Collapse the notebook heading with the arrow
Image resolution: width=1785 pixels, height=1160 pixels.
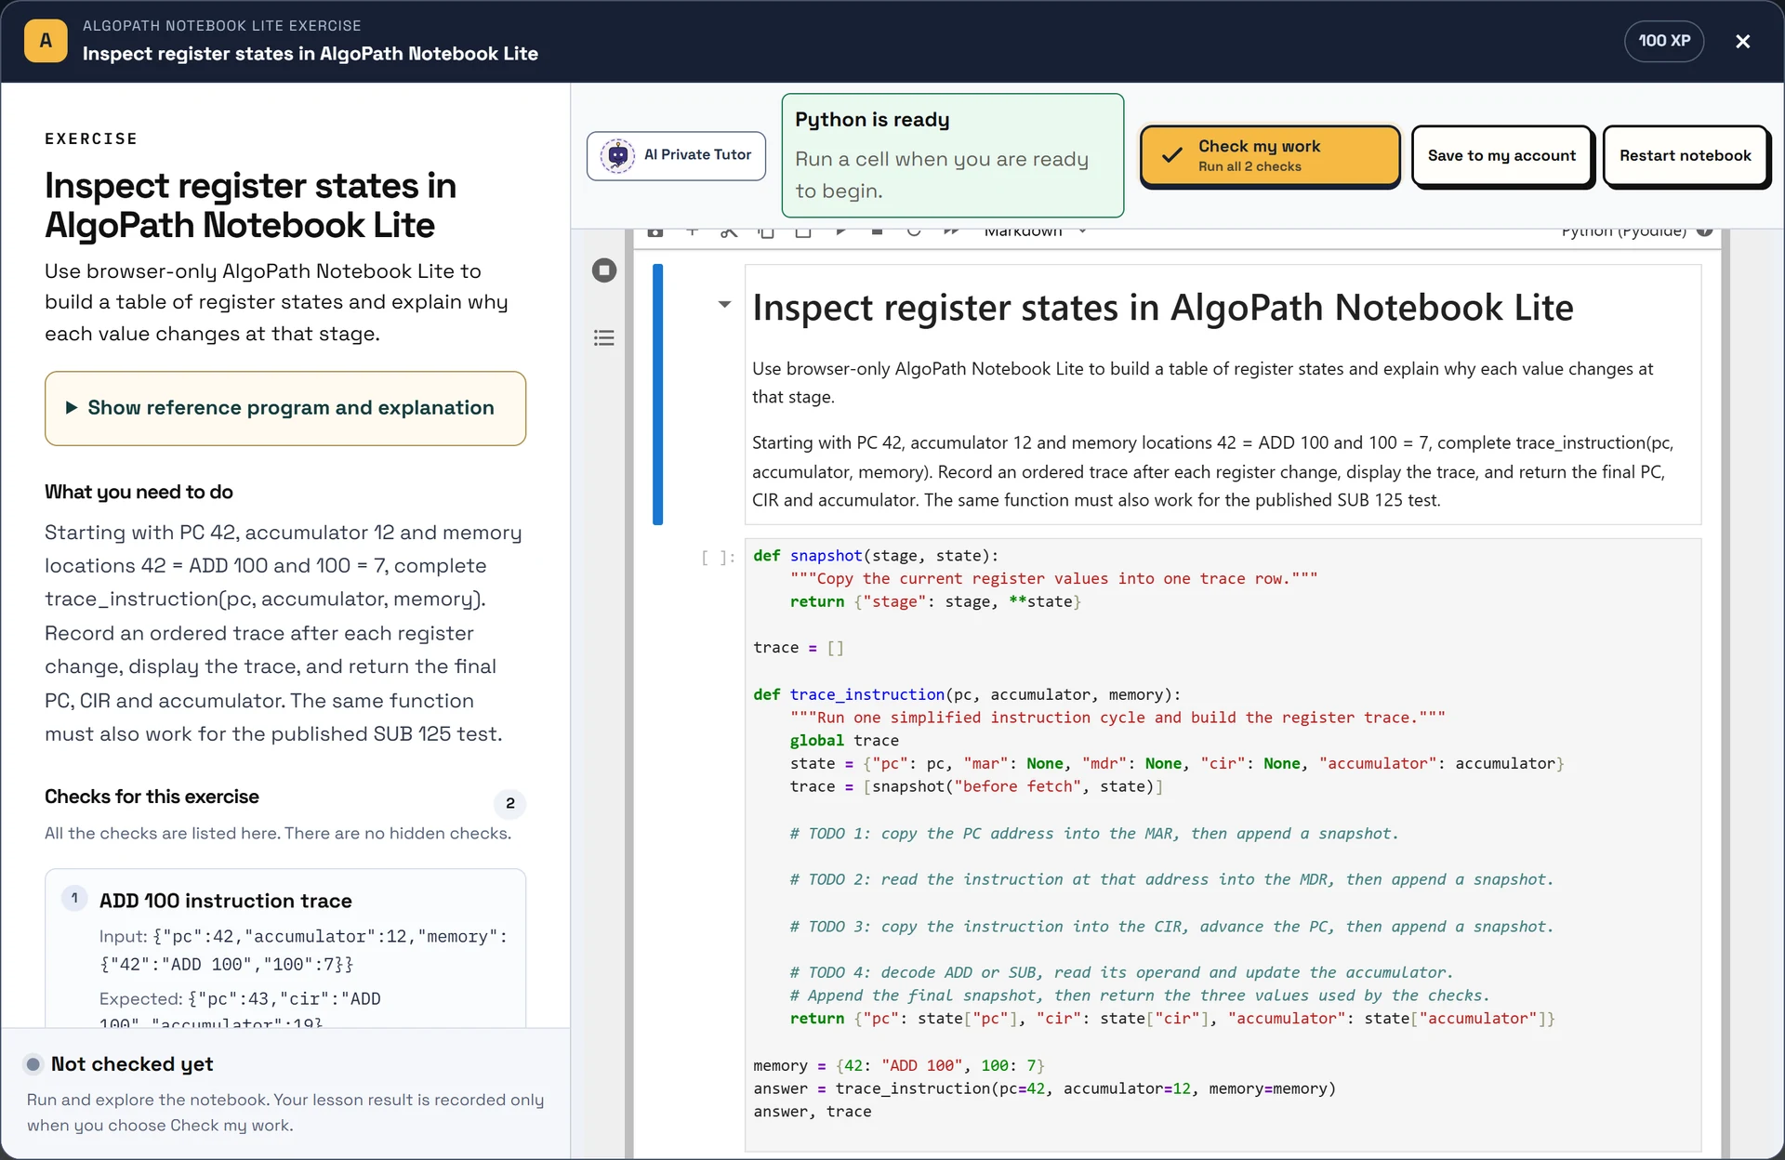724,304
